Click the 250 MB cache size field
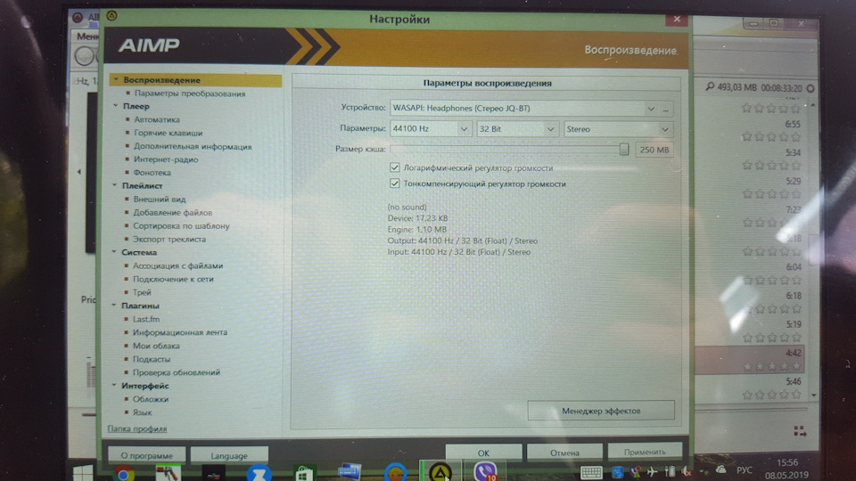The height and width of the screenshot is (481, 856). tap(654, 150)
